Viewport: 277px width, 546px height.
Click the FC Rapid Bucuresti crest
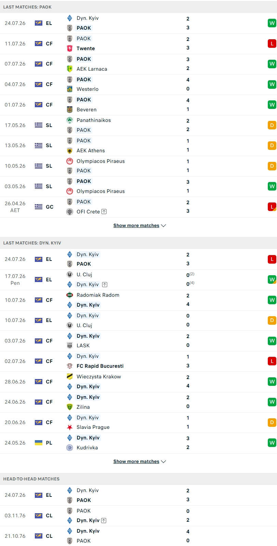click(70, 366)
